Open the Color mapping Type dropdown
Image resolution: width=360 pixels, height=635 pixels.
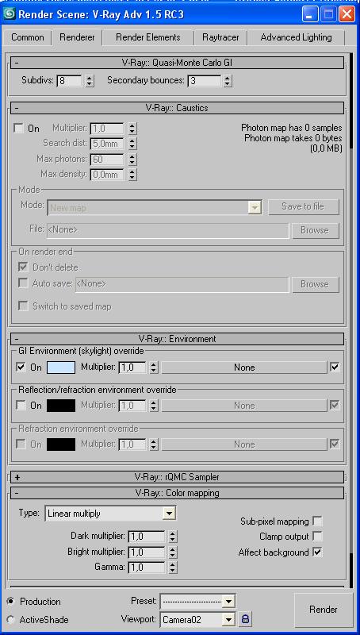110,514
